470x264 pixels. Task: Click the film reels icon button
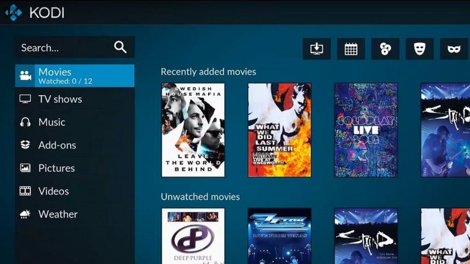coord(386,49)
